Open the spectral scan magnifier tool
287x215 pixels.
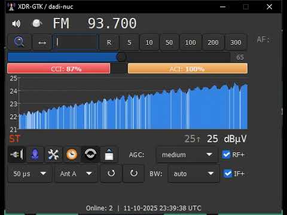point(19,42)
